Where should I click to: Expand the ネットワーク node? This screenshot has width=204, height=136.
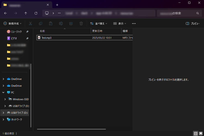click(x=3, y=119)
